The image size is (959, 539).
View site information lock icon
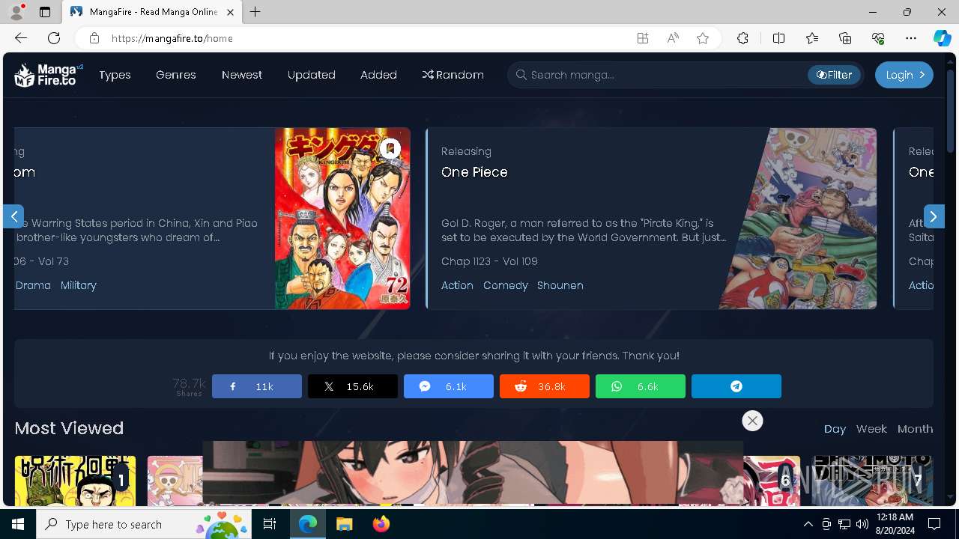94,38
